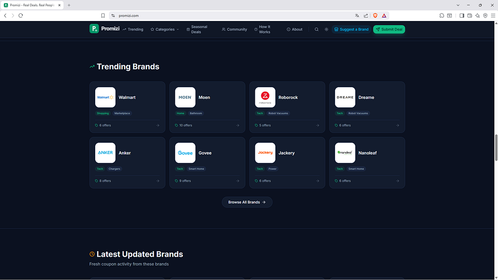498x280 pixels.
Task: Click 5 offers on Roborock card
Action: point(263,126)
